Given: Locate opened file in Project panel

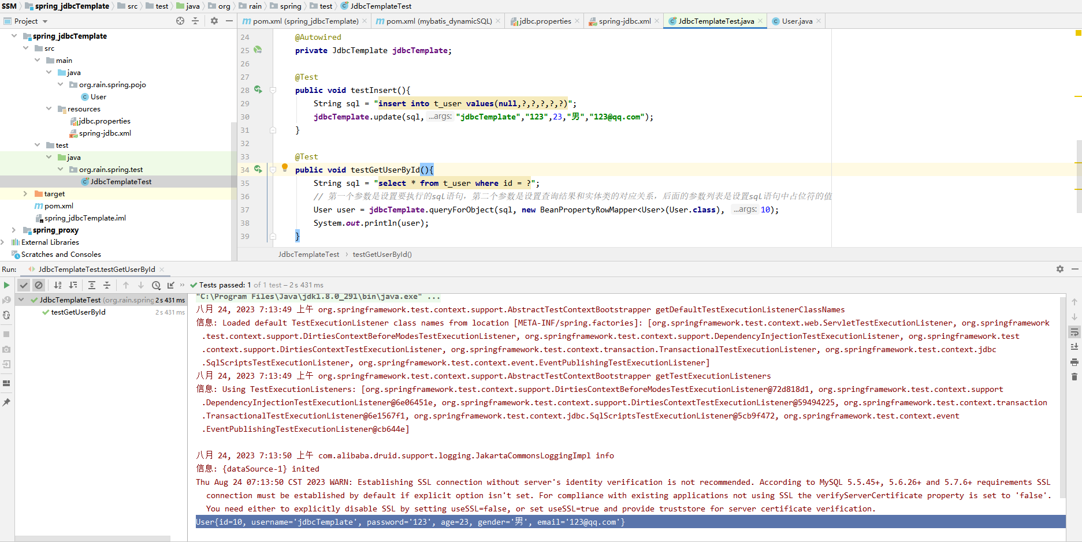Looking at the screenshot, I should pyautogui.click(x=180, y=21).
